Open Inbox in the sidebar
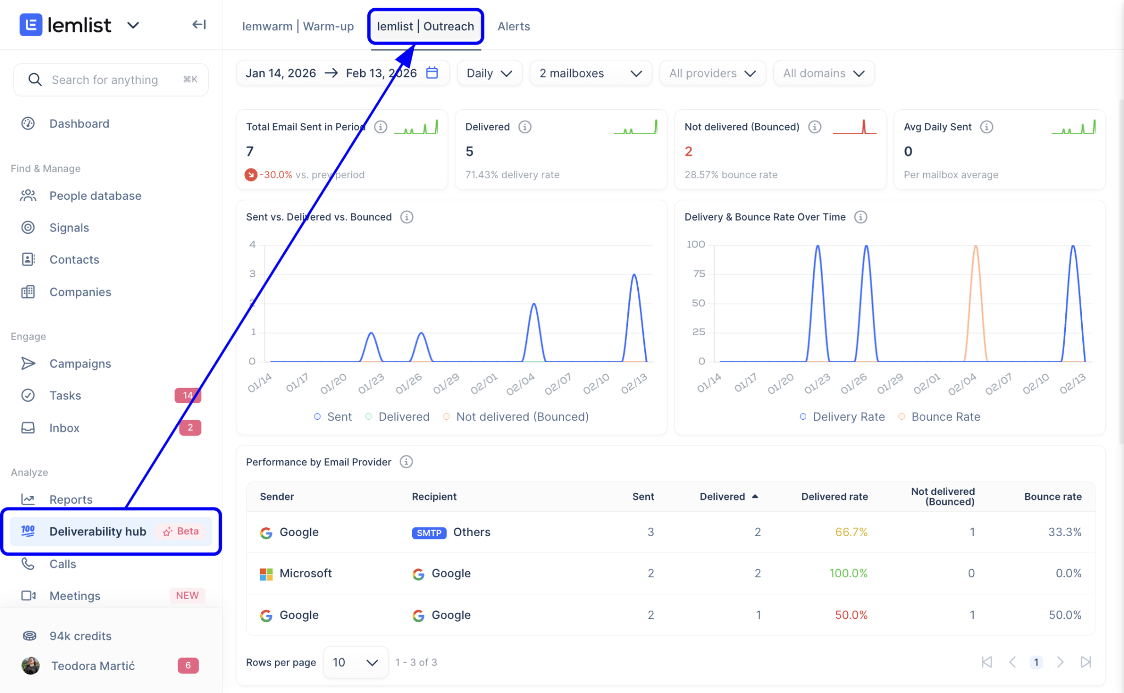1124x693 pixels. (64, 428)
